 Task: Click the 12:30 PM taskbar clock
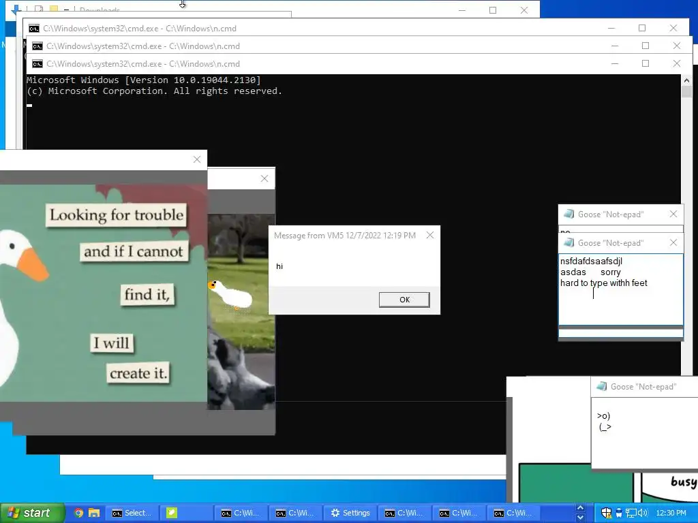[x=671, y=513]
